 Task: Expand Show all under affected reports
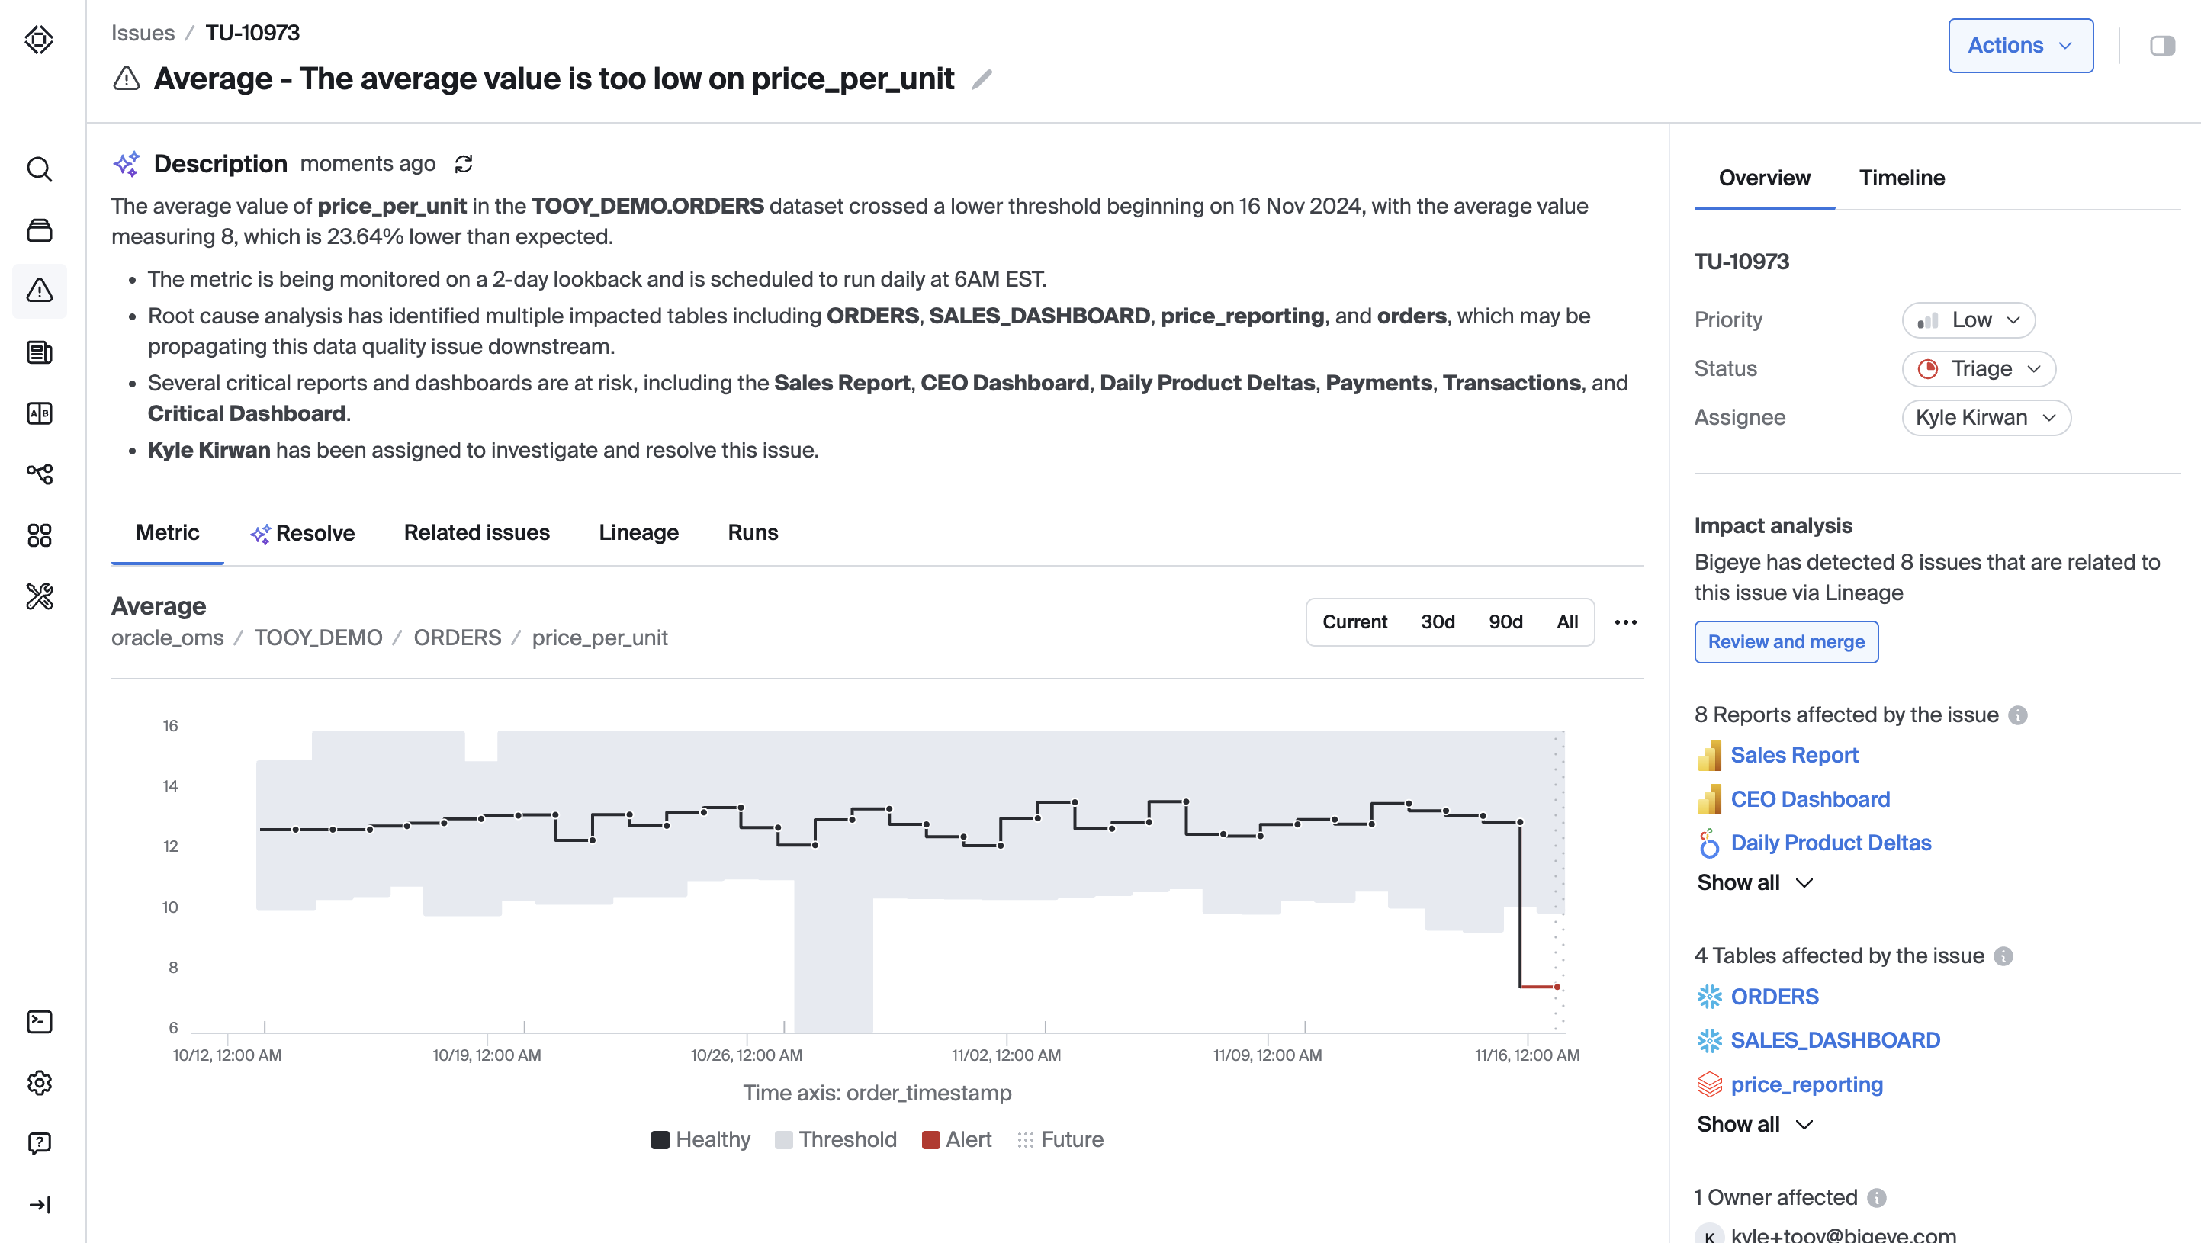[x=1753, y=882]
